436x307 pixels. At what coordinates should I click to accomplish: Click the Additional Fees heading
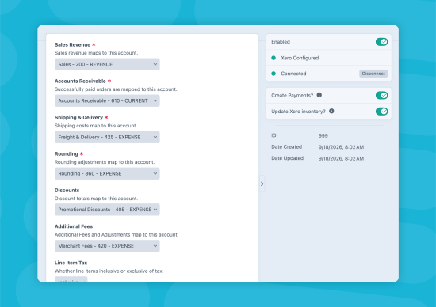(74, 226)
